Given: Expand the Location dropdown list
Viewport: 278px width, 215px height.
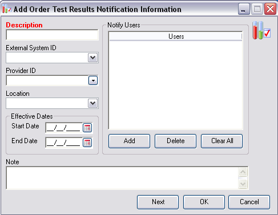Looking at the screenshot, I should pyautogui.click(x=93, y=103).
